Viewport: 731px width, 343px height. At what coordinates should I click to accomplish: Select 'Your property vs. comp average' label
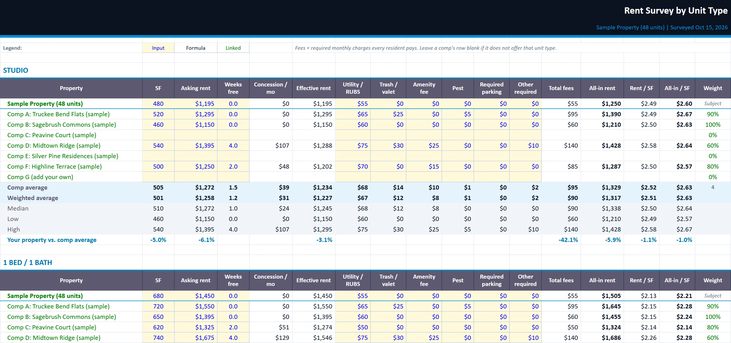52,240
